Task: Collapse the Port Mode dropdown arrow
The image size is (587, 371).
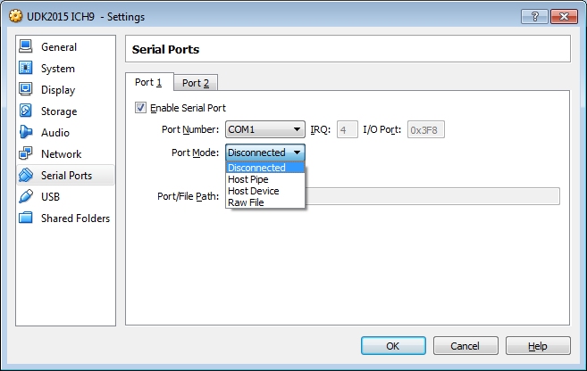Action: (x=297, y=153)
